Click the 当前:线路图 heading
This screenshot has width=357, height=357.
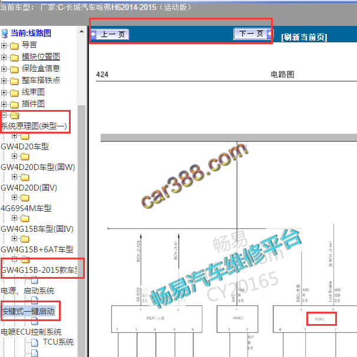tap(31, 34)
